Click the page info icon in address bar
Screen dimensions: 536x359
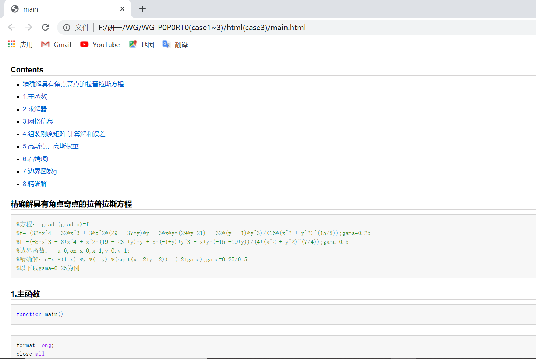(66, 27)
